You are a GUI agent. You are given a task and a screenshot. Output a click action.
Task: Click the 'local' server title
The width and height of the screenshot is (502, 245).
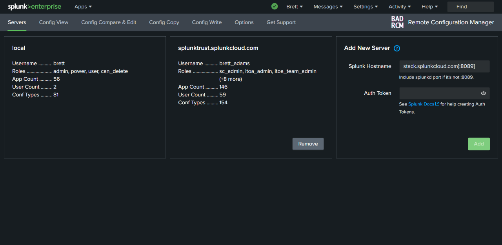(19, 48)
